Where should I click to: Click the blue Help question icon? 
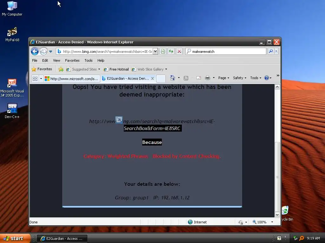tap(267, 78)
